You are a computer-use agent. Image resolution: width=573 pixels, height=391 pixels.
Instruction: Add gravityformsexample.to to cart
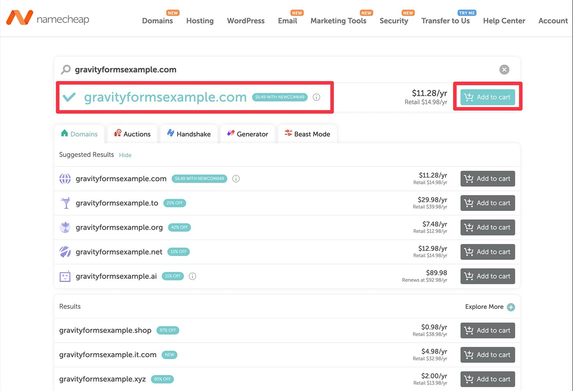(x=487, y=203)
